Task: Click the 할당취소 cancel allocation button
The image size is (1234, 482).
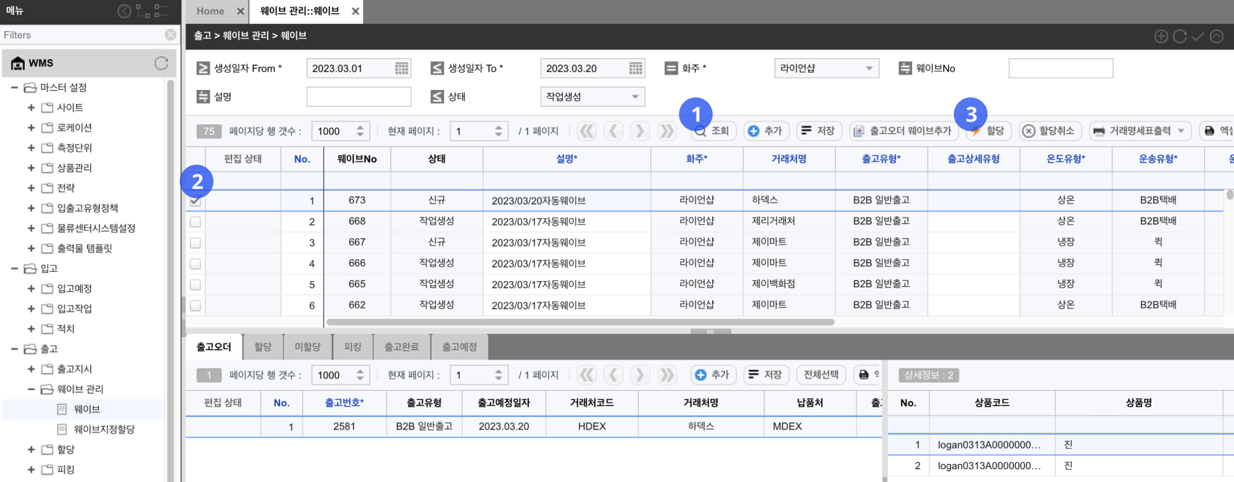Action: point(1049,131)
